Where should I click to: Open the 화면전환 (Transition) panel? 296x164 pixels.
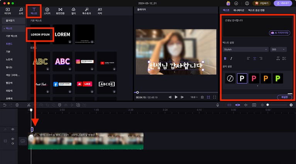point(60,10)
